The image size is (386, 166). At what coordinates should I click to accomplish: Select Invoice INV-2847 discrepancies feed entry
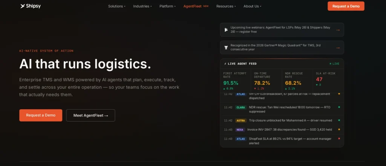click(x=282, y=129)
